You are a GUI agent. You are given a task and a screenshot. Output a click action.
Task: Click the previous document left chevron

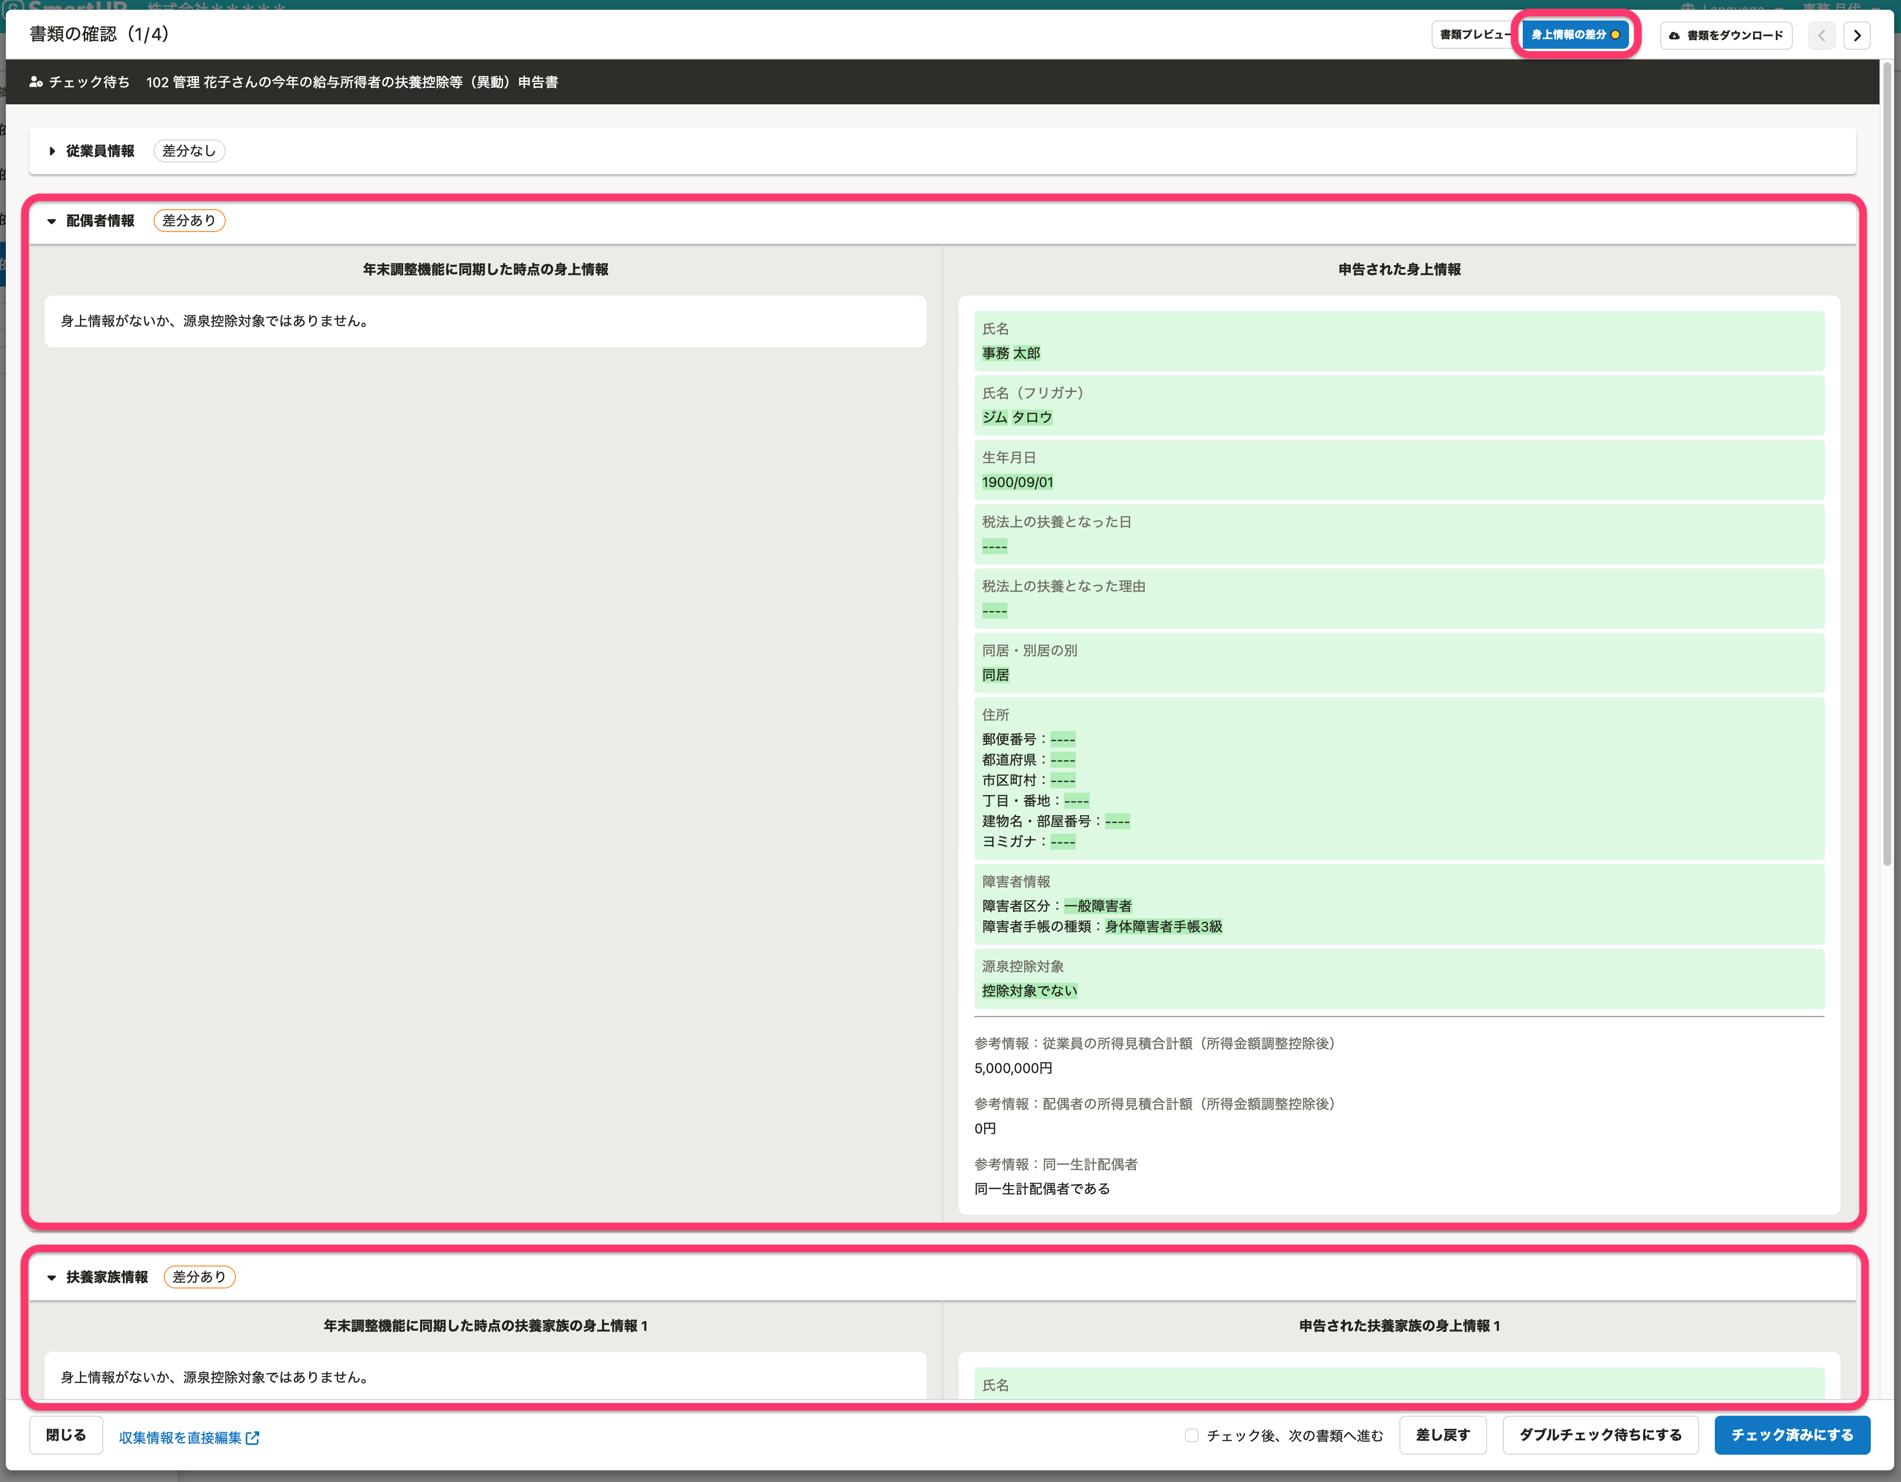1821,36
